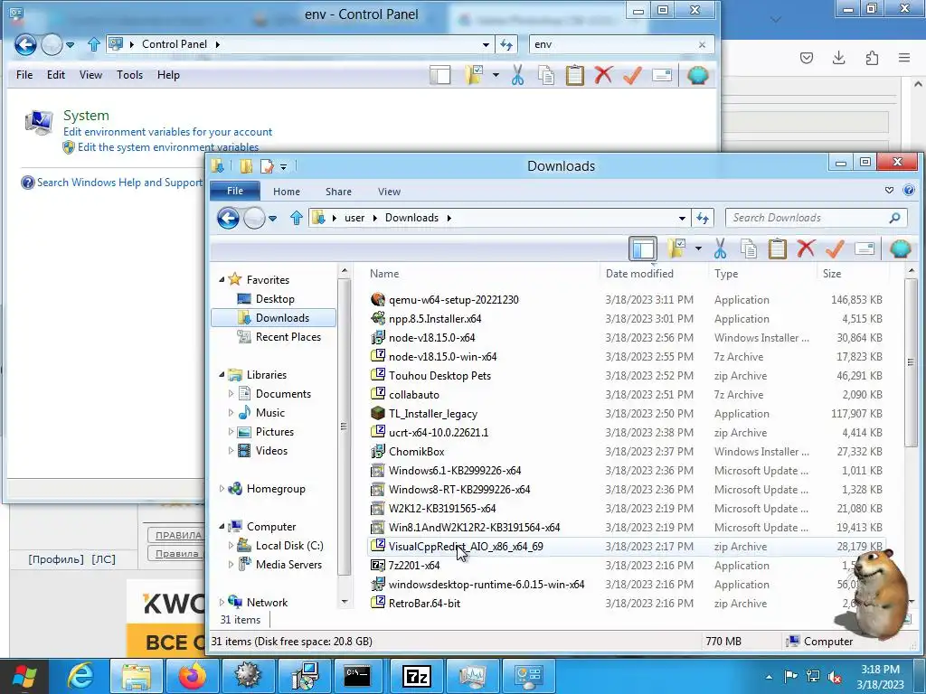Toggle navigation pane icon in Downloads toolbar
Screen dimensions: 926x694
point(643,249)
